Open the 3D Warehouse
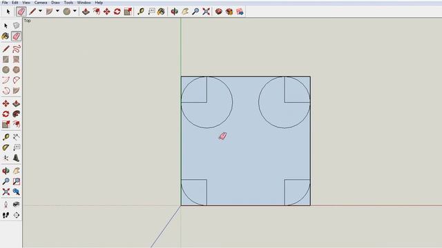Viewport: 442px width, 248px height. click(x=219, y=12)
